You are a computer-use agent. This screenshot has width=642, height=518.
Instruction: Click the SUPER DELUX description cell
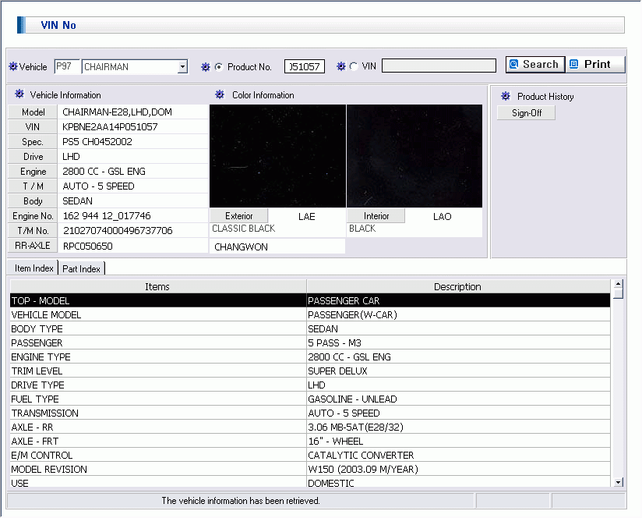pyautogui.click(x=458, y=371)
